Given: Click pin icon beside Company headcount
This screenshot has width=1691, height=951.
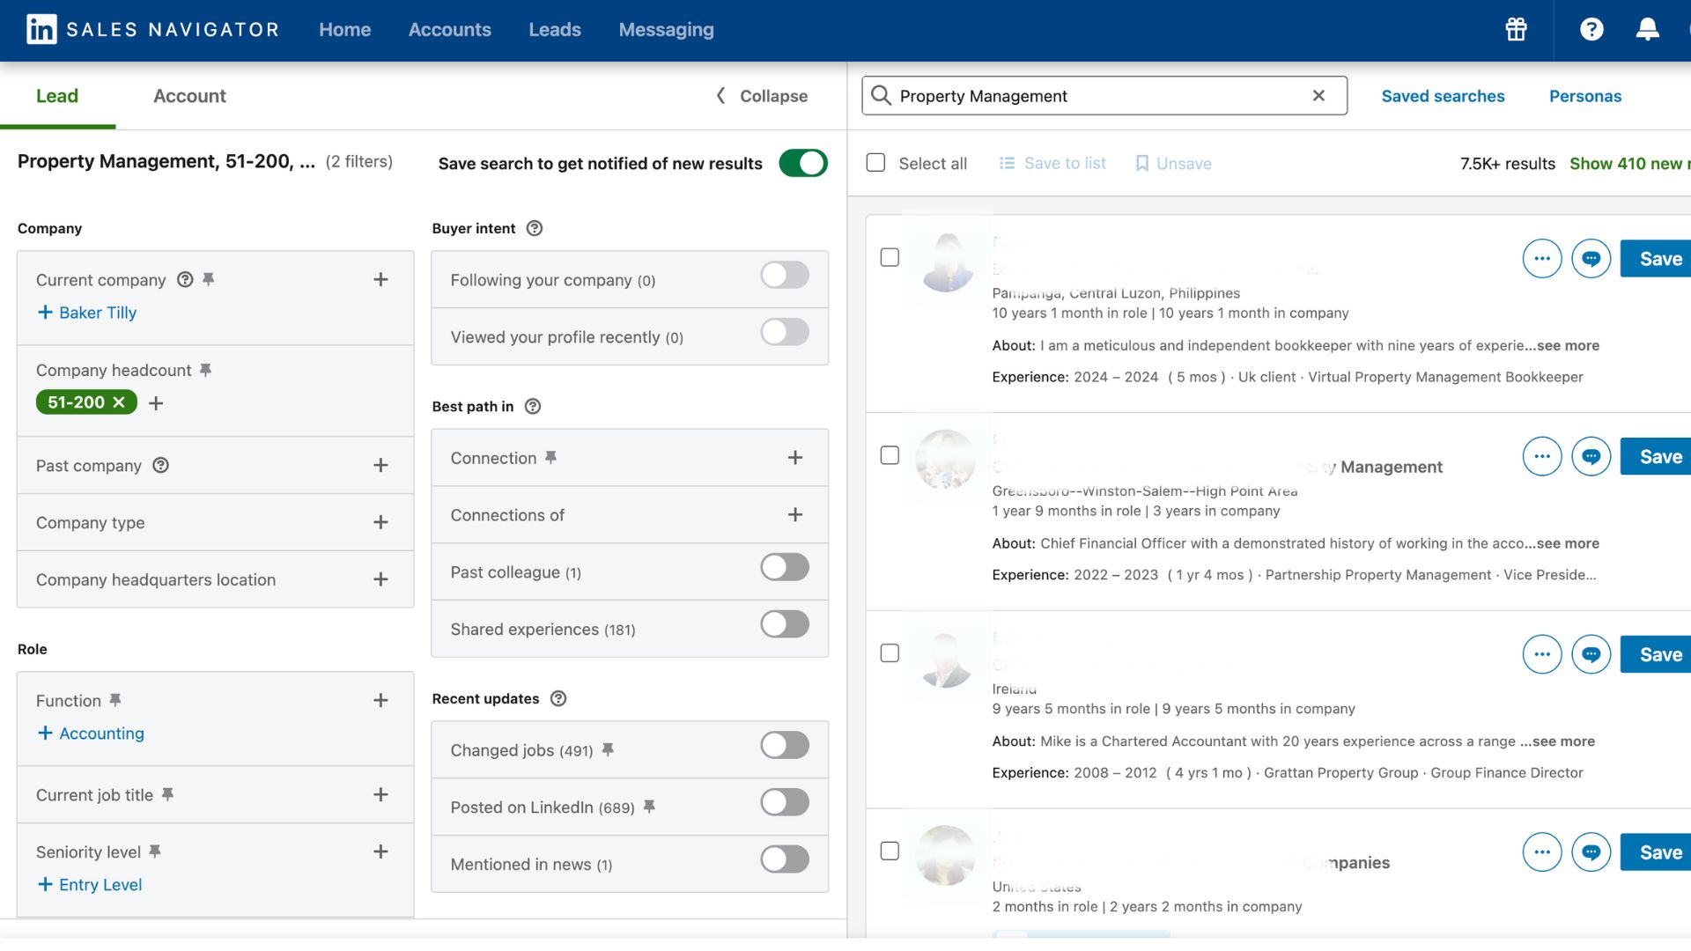Looking at the screenshot, I should point(205,370).
